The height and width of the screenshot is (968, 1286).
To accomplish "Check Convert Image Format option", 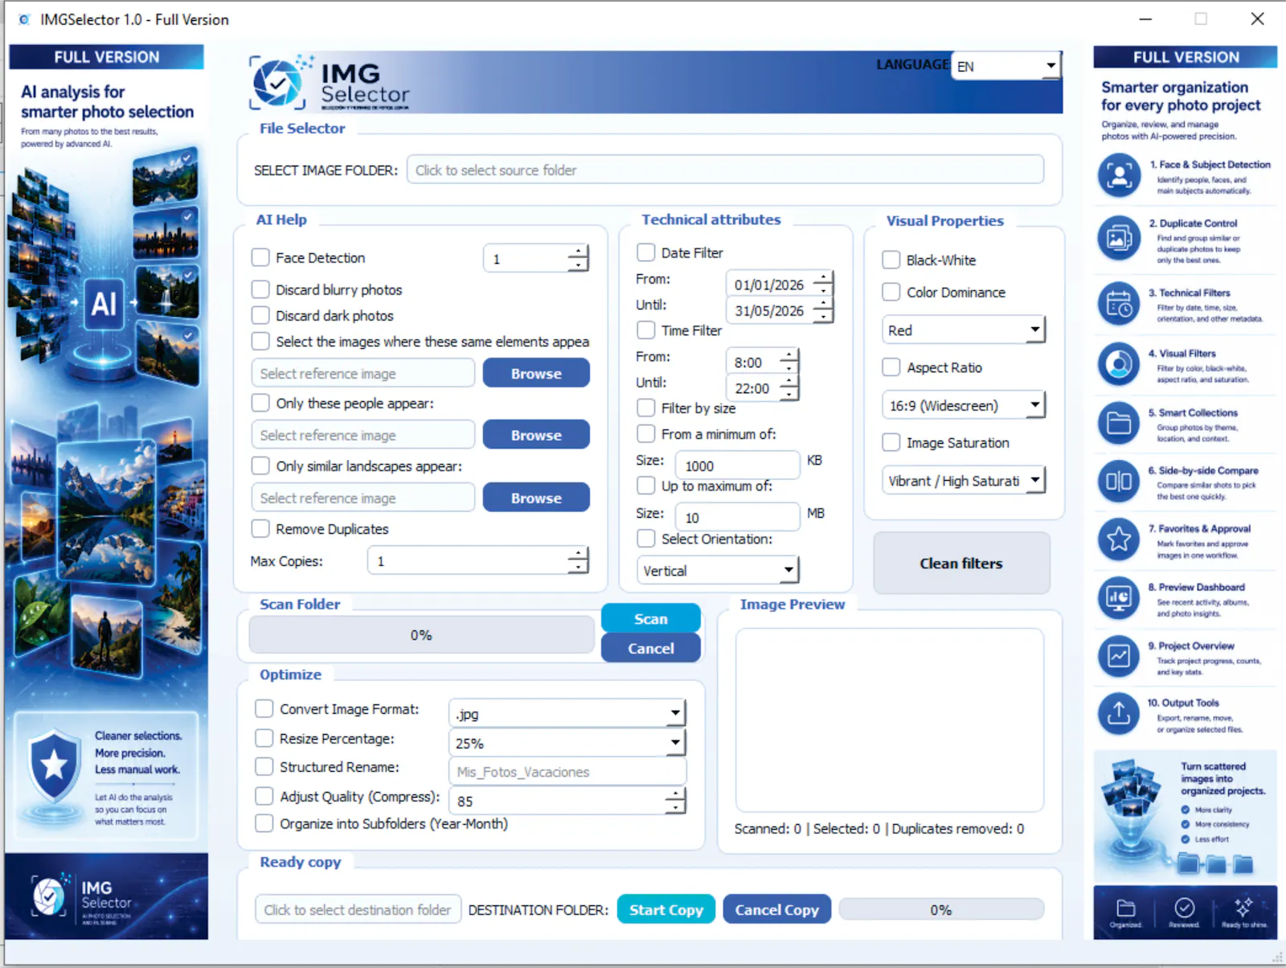I will click(264, 708).
